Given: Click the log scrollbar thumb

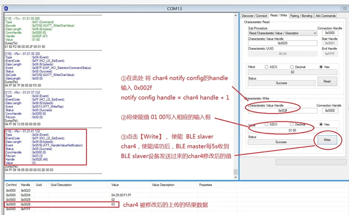Looking at the screenshot, I should coord(235,172).
